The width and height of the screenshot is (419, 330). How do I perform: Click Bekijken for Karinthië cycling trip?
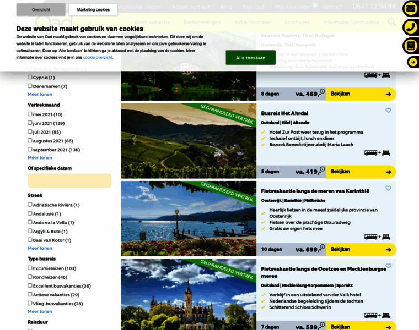(361, 250)
